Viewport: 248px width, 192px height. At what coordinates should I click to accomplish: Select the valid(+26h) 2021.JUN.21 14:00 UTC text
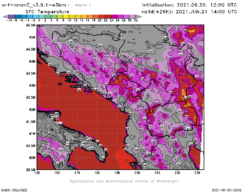pos(189,11)
